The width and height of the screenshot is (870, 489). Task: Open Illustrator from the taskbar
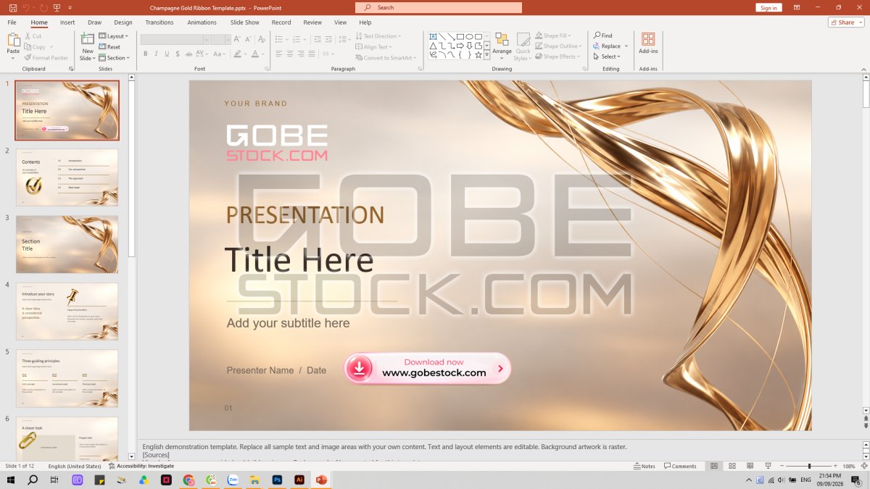[299, 480]
